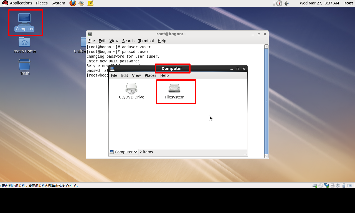The image size is (355, 213).
Task: Click the envelope icon on the top panel
Action: click(x=81, y=3)
